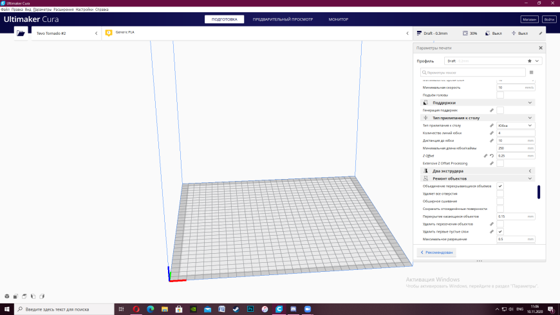The image size is (560, 315).
Task: Collapse the Ремонт объектов section
Action: (478, 178)
